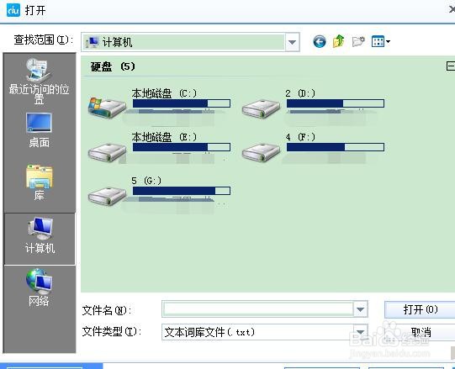Create new folder icon in toolbar

point(358,41)
